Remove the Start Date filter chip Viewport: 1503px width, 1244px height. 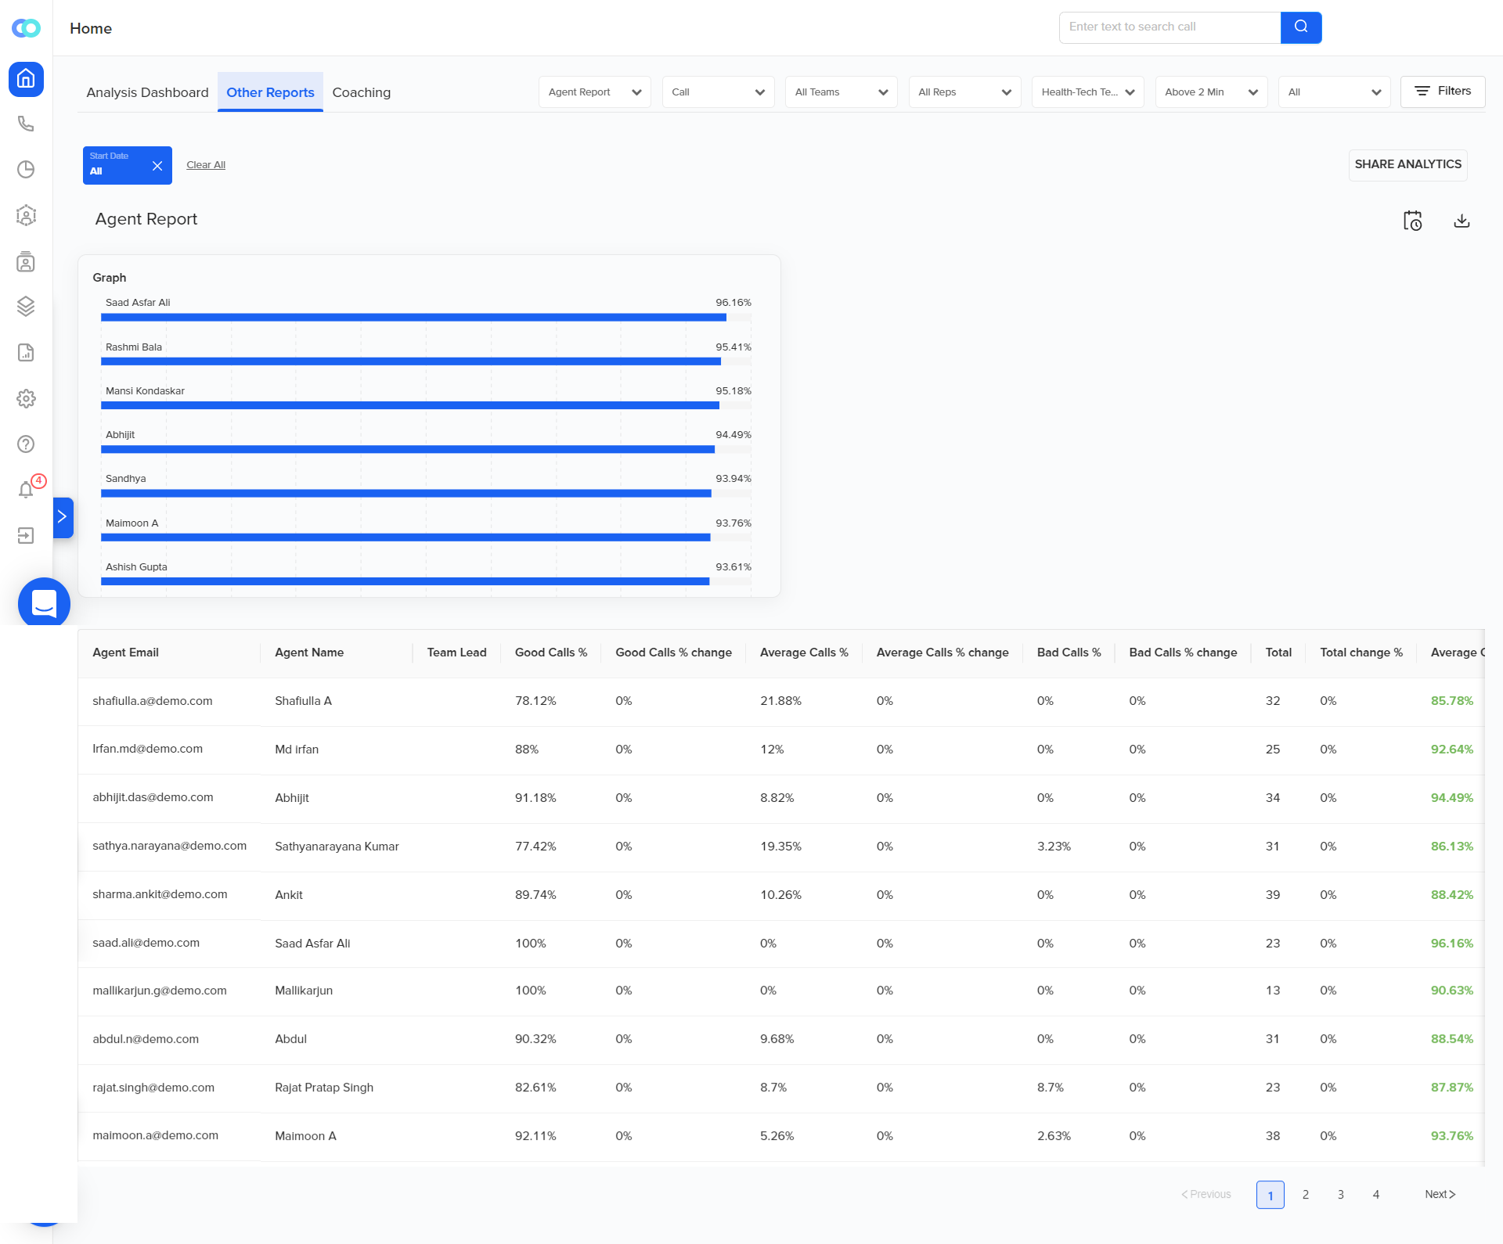pyautogui.click(x=157, y=166)
